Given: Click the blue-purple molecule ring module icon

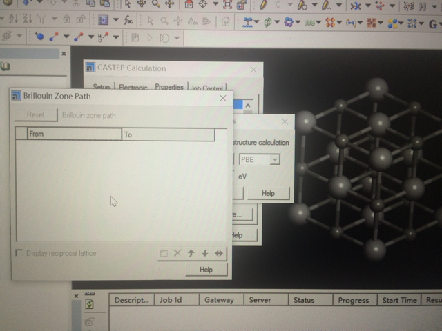Looking at the screenshot, I should pos(289,22).
